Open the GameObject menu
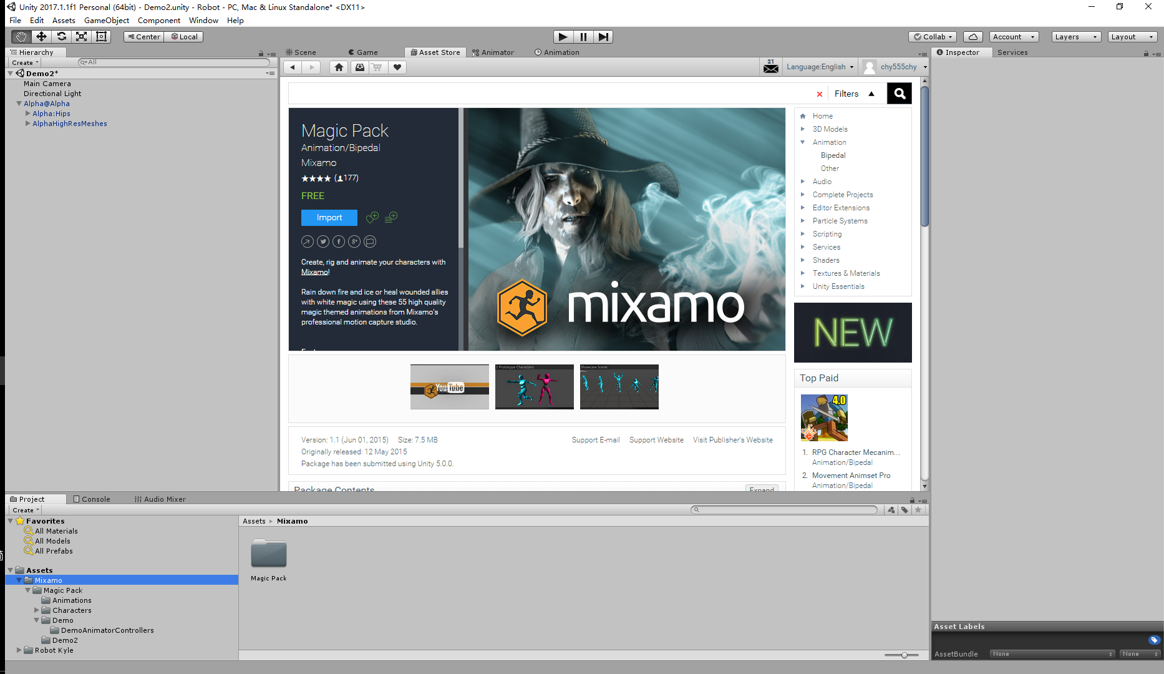This screenshot has width=1164, height=674. (x=107, y=21)
